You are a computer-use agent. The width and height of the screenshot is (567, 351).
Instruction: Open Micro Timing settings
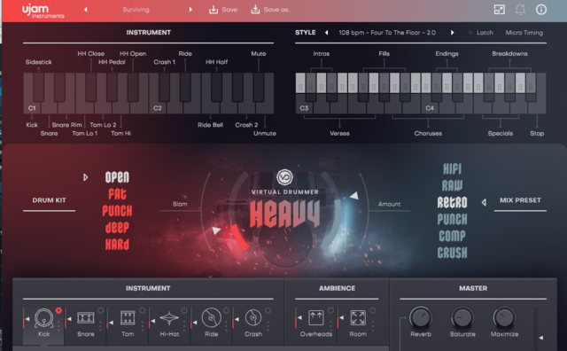[524, 33]
